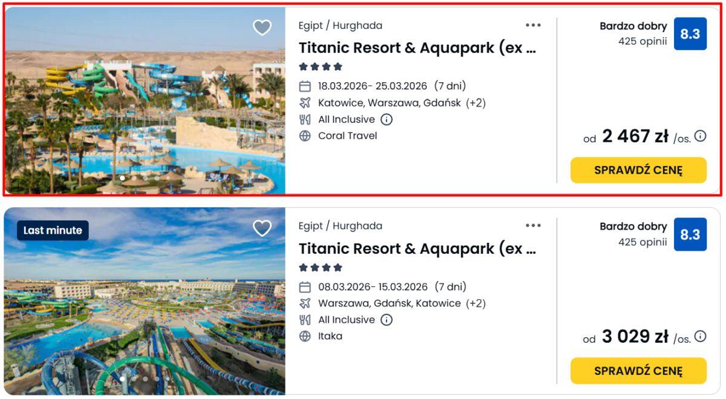Show All Inclusive info for Itaka offer
Image resolution: width=726 pixels, height=399 pixels.
tap(387, 320)
